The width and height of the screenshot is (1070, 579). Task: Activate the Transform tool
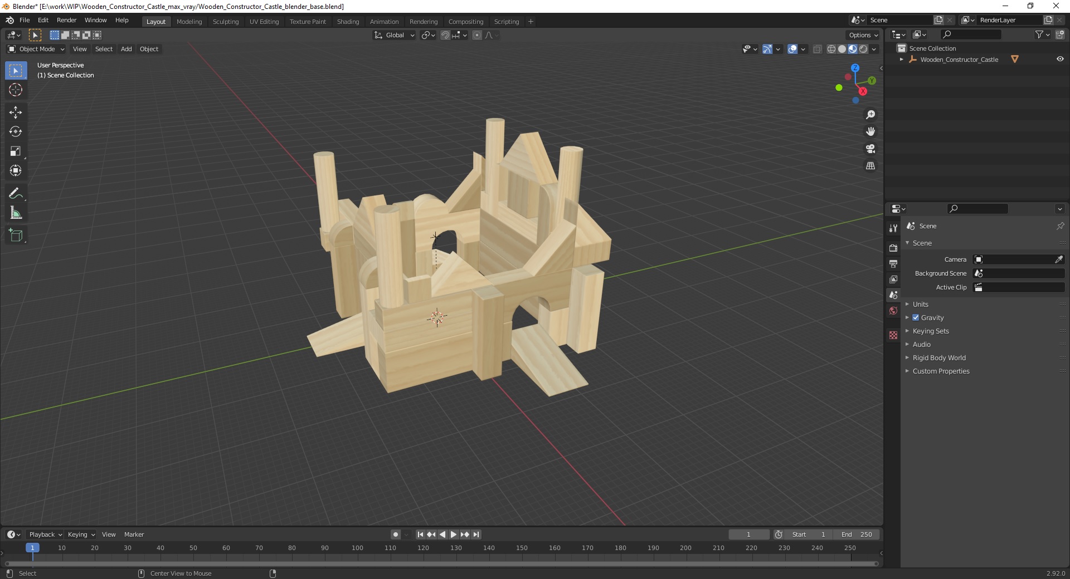click(x=16, y=170)
